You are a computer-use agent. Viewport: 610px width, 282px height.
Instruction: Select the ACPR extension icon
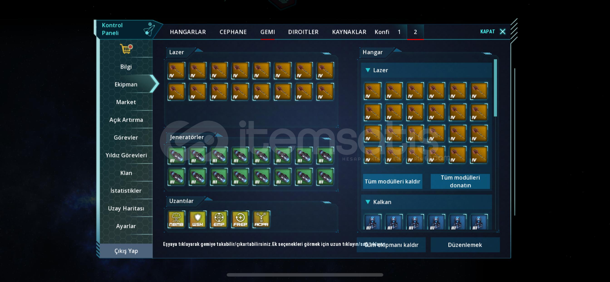(x=261, y=219)
